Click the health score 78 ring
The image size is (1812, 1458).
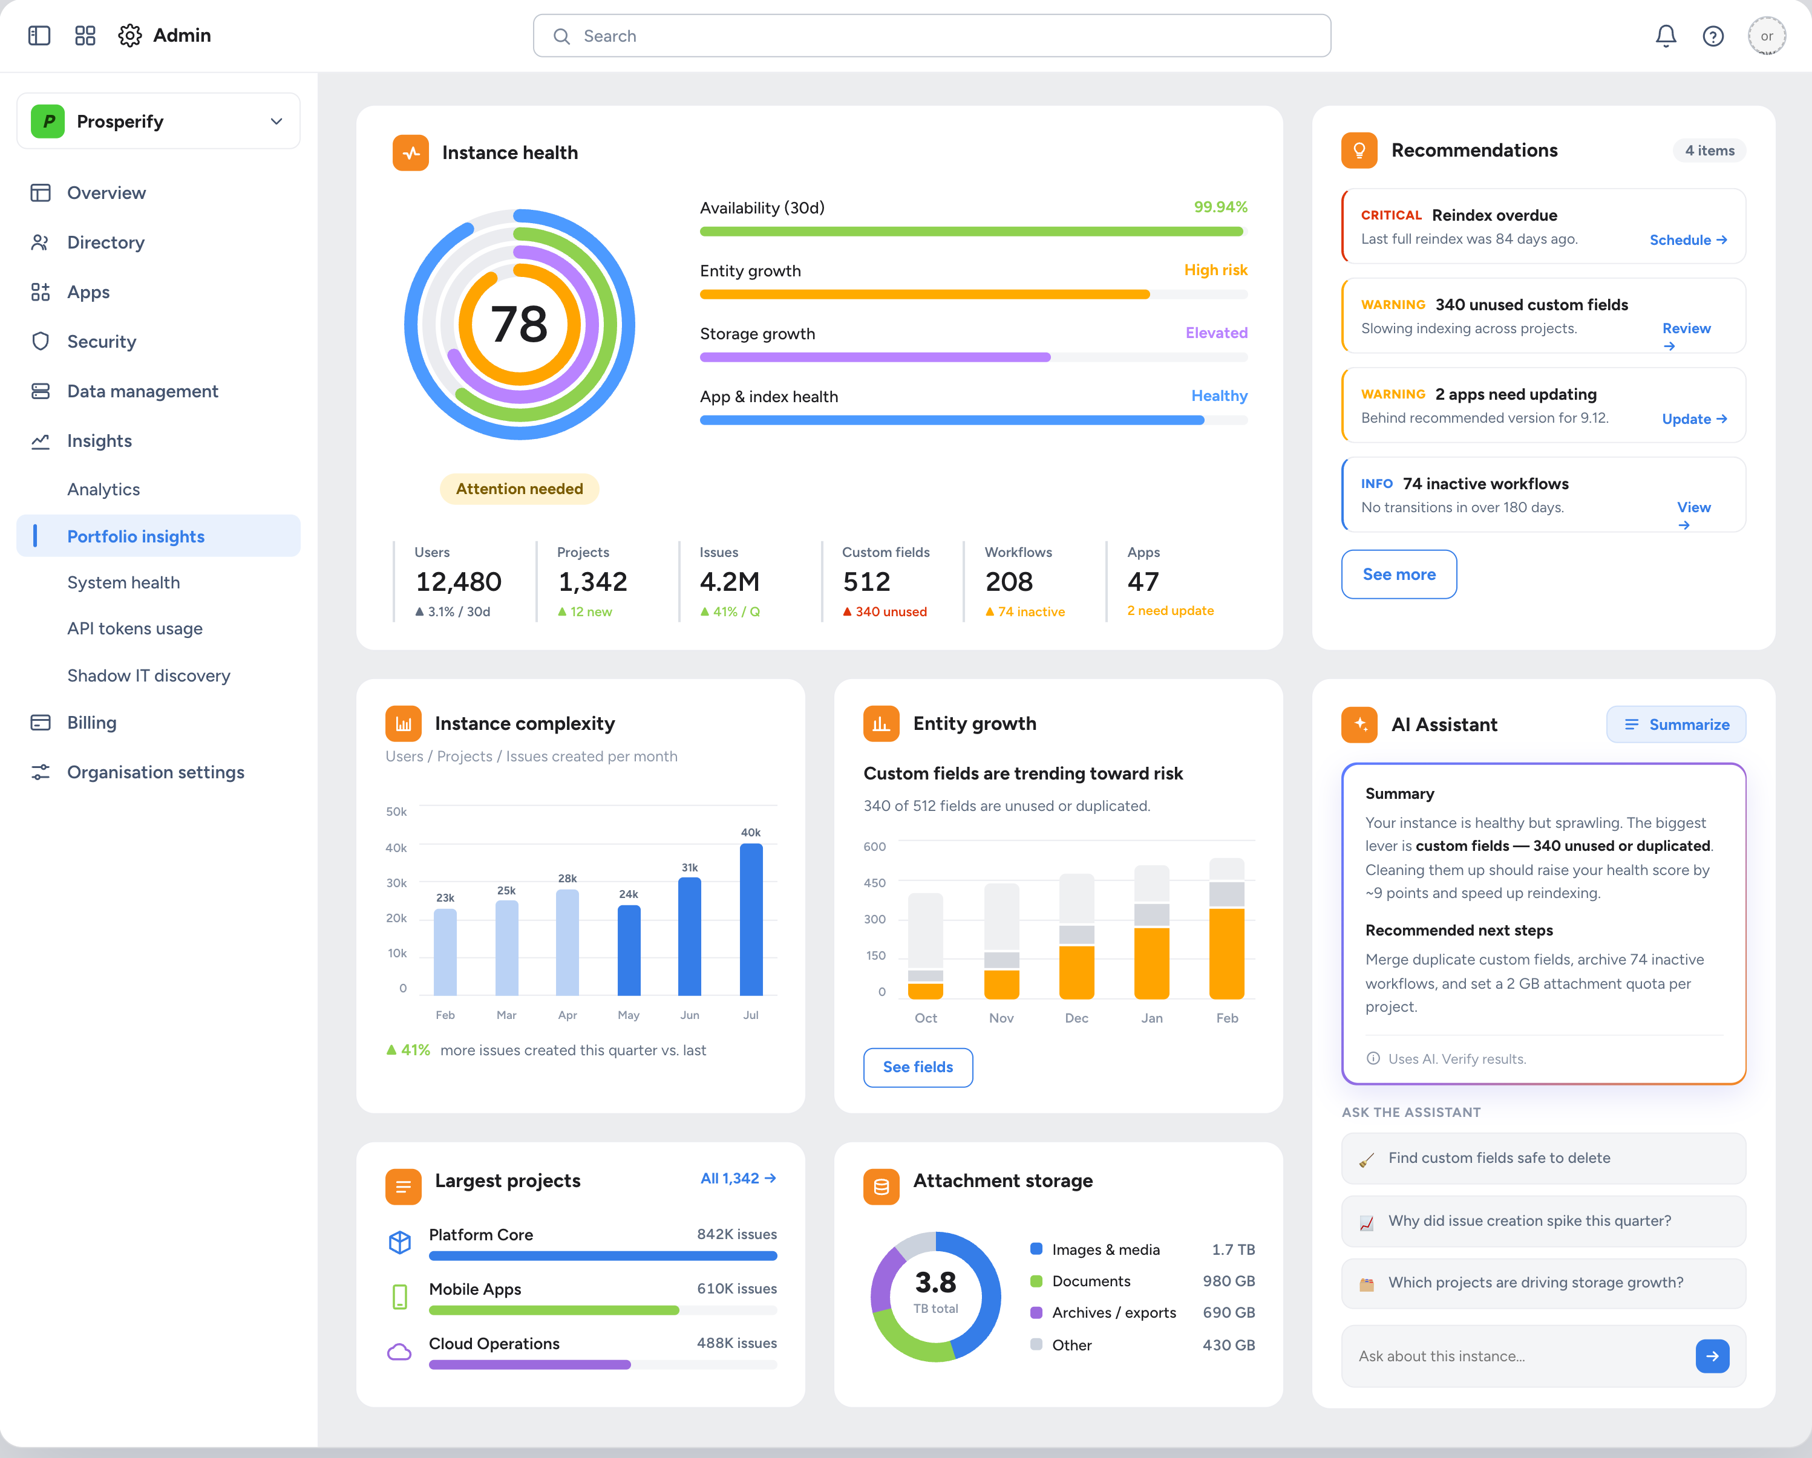[x=519, y=324]
